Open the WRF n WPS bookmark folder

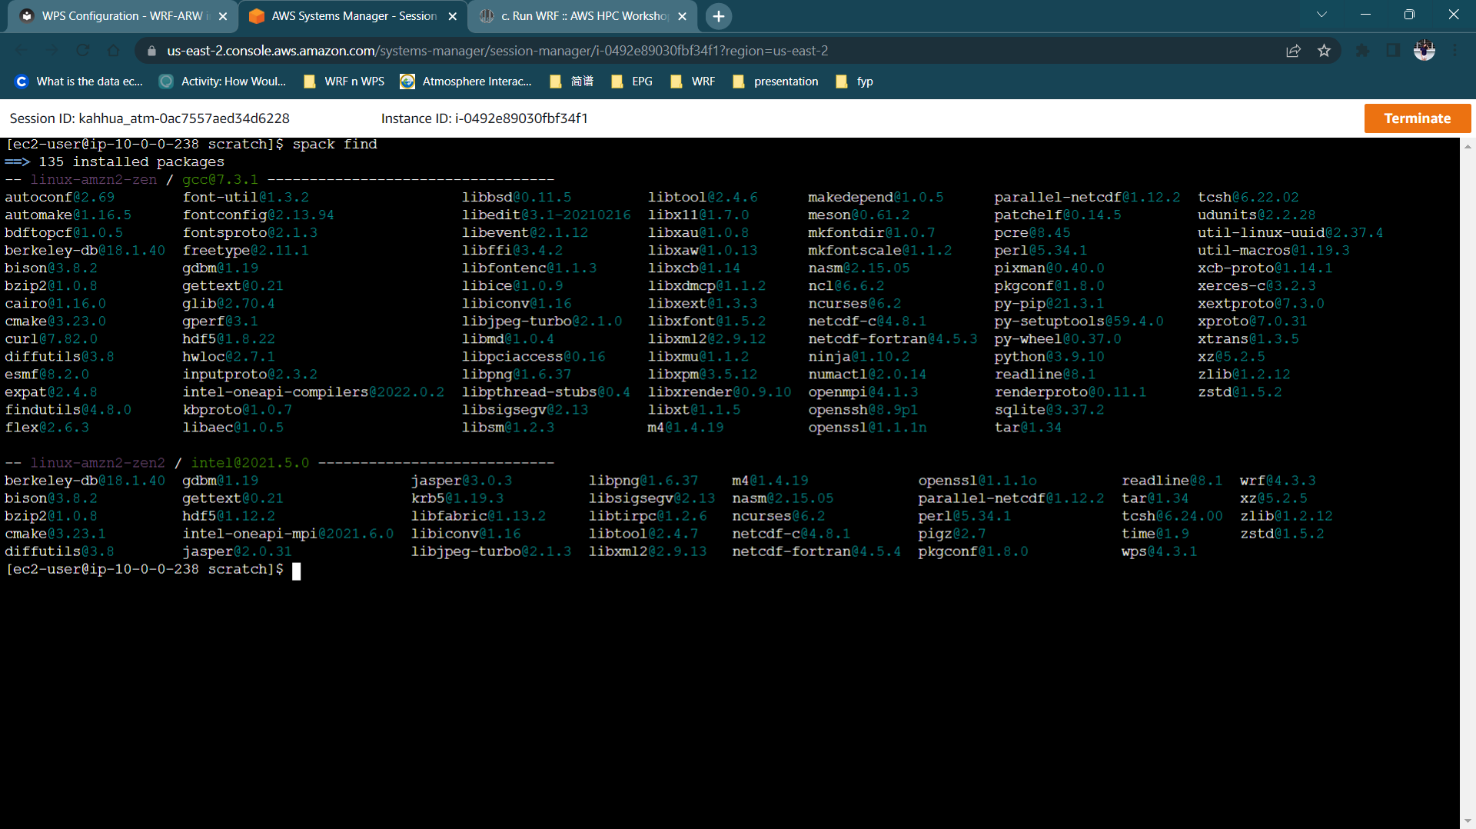point(344,82)
